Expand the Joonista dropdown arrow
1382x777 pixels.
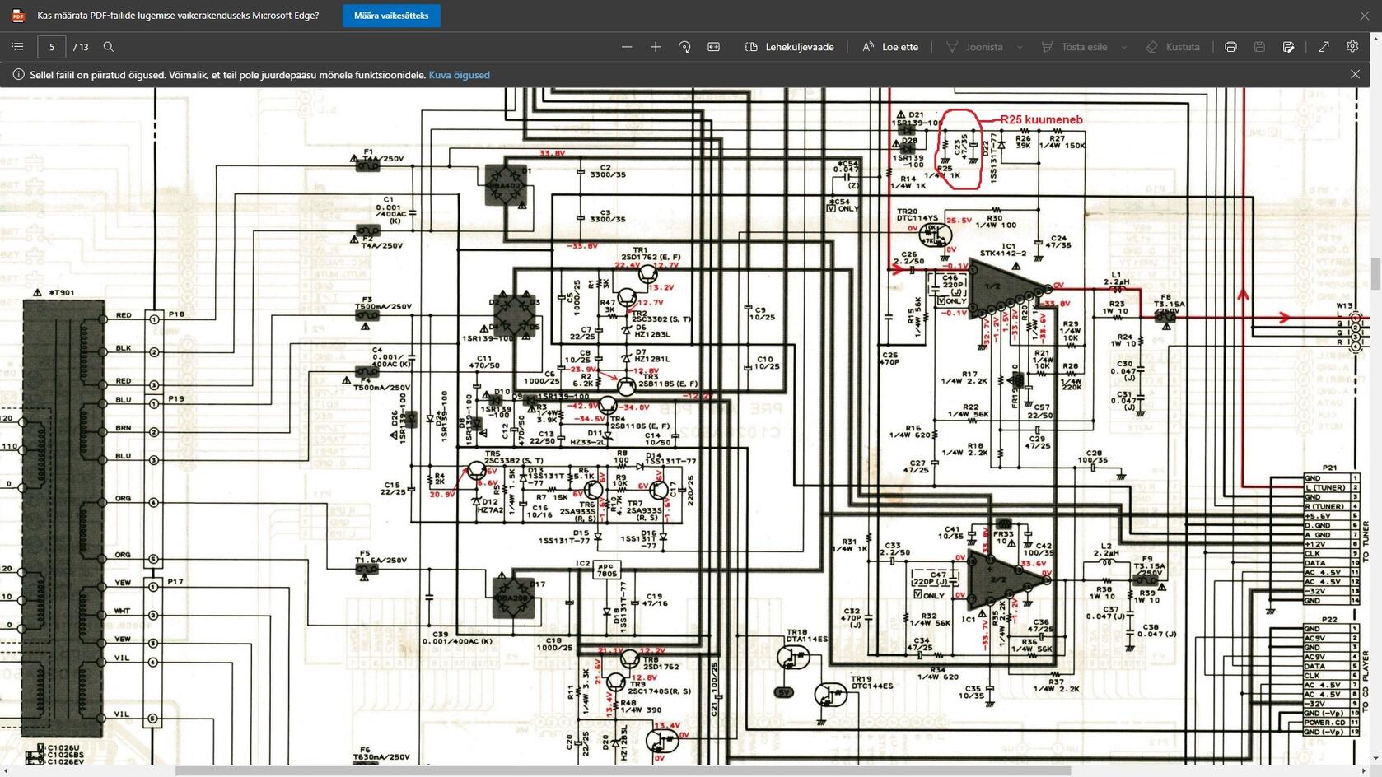tap(1020, 47)
